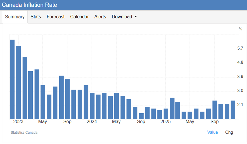Screen dimensions: 247x144
Task: Open the Forecast tab
Action: (x=55, y=17)
